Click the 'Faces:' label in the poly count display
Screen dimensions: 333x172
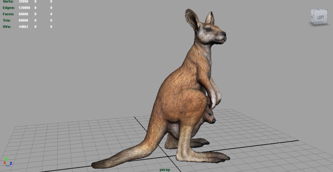click(8, 14)
